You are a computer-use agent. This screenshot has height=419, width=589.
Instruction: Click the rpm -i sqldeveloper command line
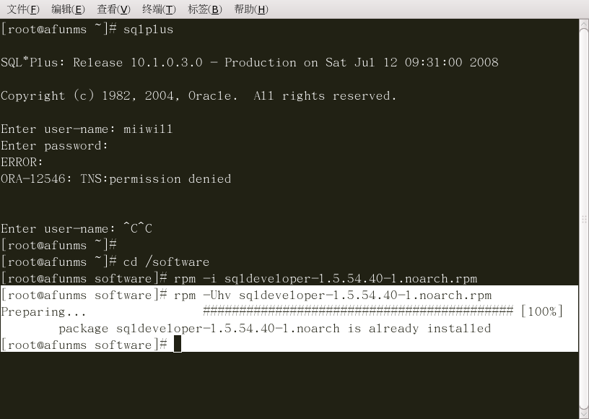point(326,279)
